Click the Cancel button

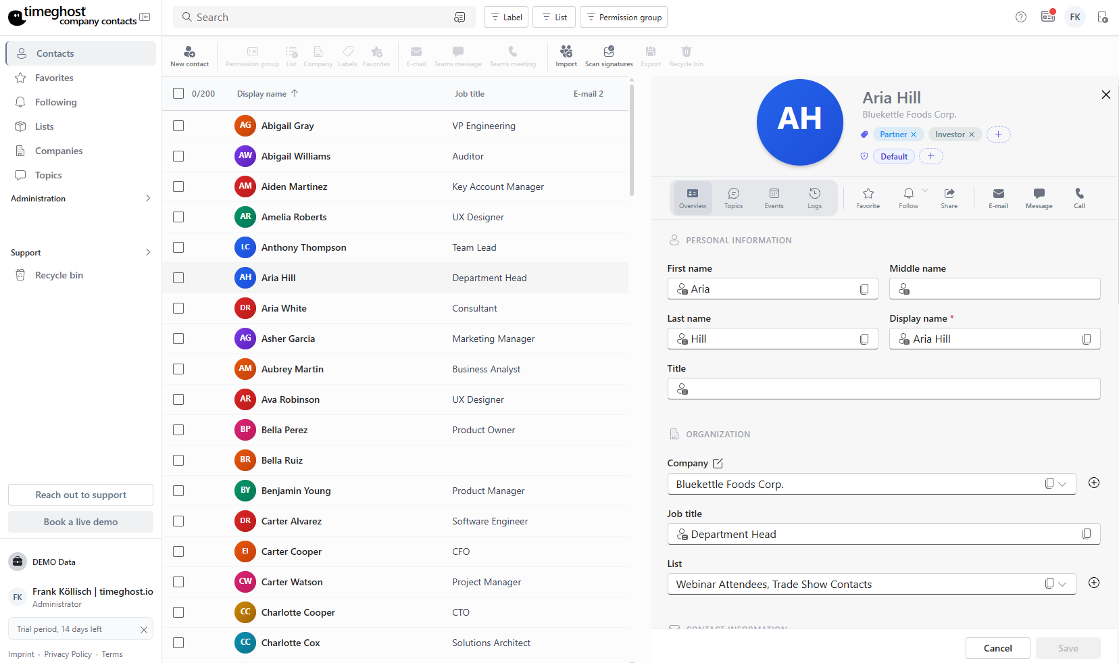point(997,648)
